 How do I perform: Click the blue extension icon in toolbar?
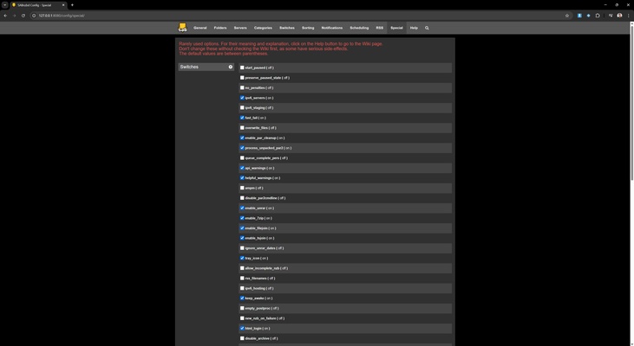(579, 16)
